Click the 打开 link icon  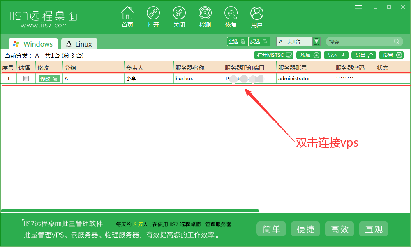tap(153, 17)
